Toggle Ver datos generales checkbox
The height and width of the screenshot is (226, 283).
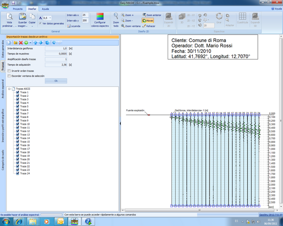point(40,23)
